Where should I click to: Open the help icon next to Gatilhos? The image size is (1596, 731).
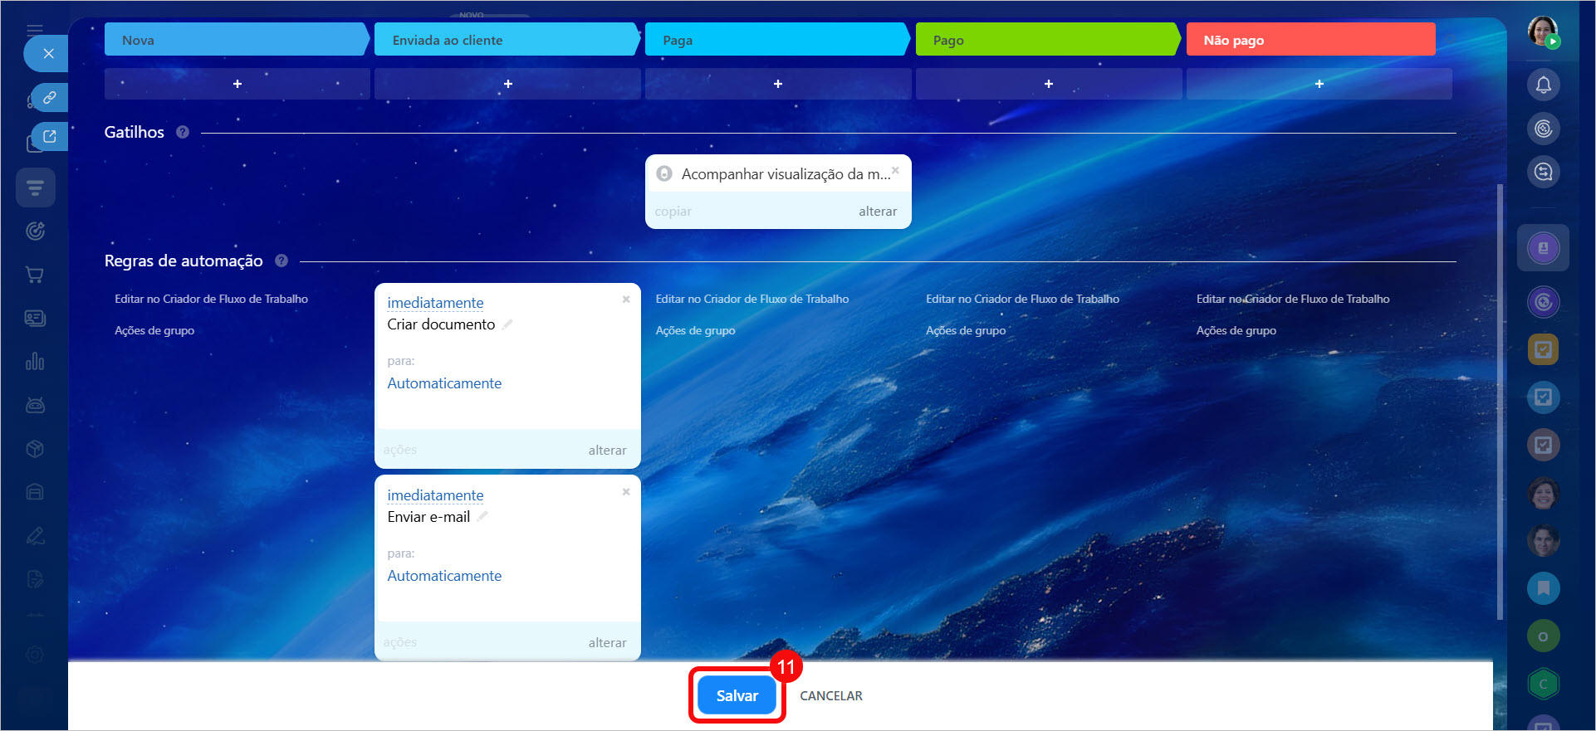tap(183, 132)
